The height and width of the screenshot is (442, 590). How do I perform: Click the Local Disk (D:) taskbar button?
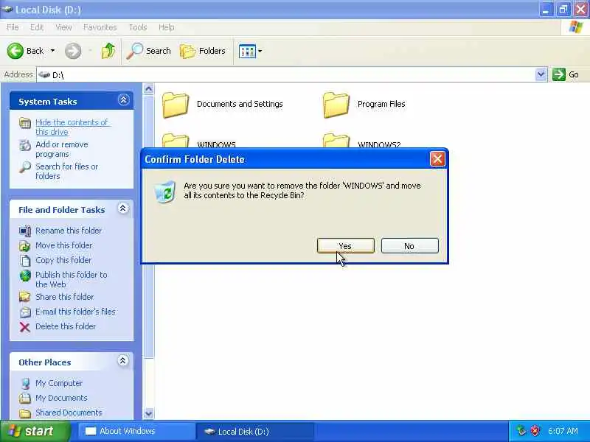click(x=255, y=431)
